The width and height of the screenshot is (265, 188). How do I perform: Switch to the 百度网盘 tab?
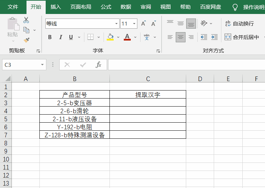point(211,7)
